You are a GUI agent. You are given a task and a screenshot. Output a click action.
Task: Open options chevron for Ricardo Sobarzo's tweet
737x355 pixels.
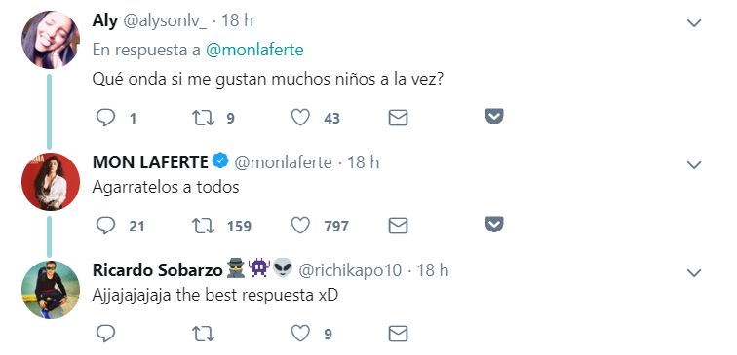click(694, 273)
